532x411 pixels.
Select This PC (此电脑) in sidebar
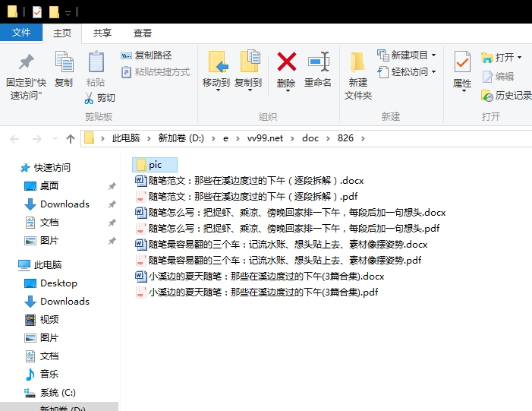[39, 265]
